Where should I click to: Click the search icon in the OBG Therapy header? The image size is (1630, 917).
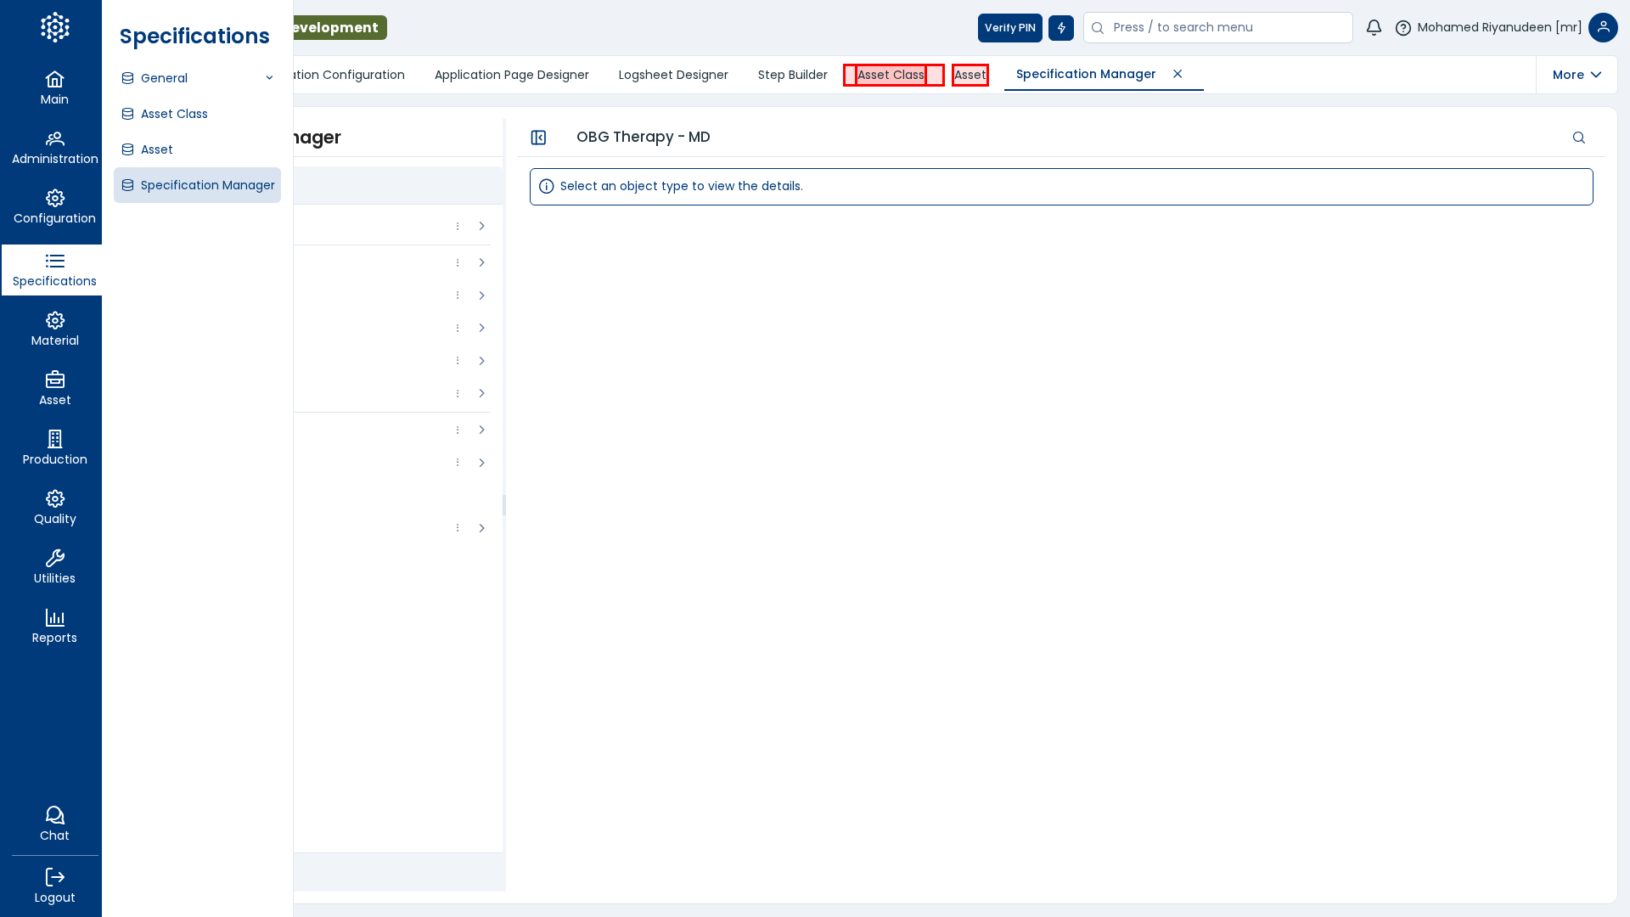point(1578,138)
